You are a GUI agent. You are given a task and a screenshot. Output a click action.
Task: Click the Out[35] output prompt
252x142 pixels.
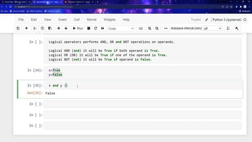coord(35,93)
